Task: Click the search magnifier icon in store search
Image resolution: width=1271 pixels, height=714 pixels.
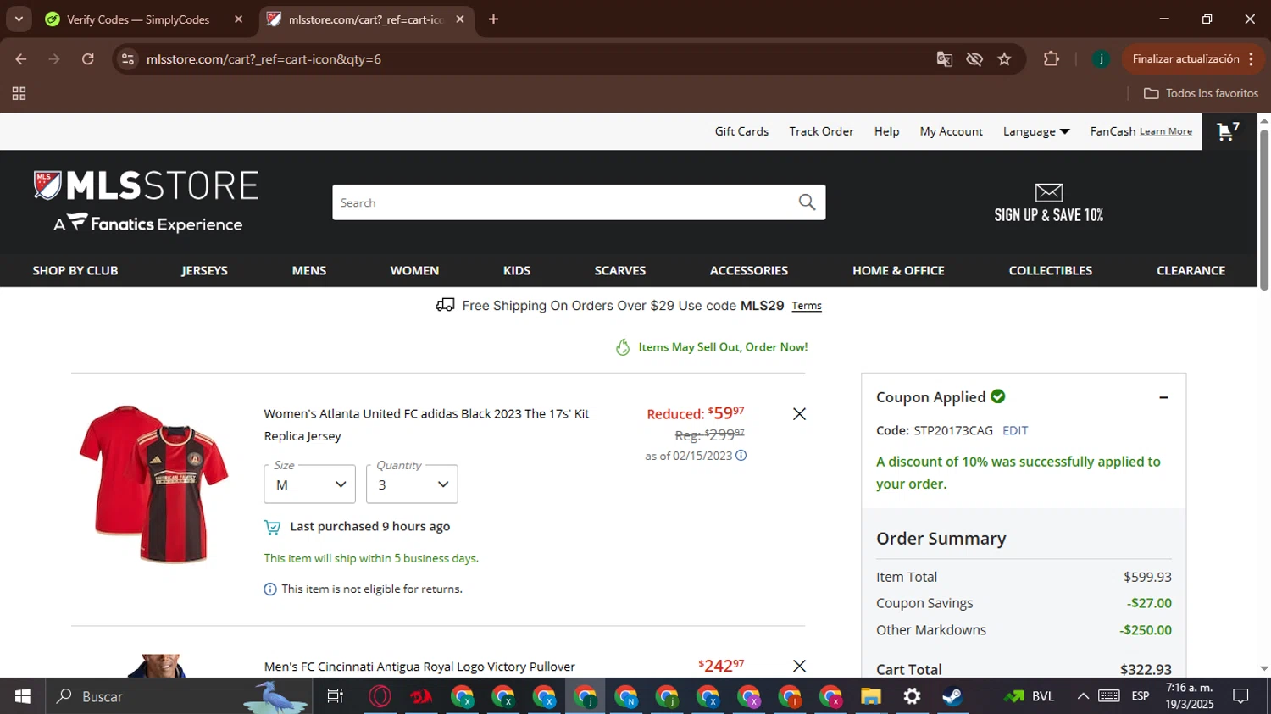Action: click(807, 202)
